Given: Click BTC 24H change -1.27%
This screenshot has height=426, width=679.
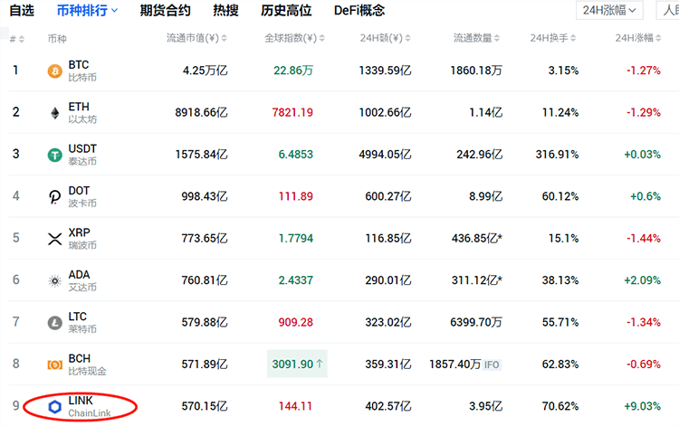Looking at the screenshot, I should (x=644, y=71).
